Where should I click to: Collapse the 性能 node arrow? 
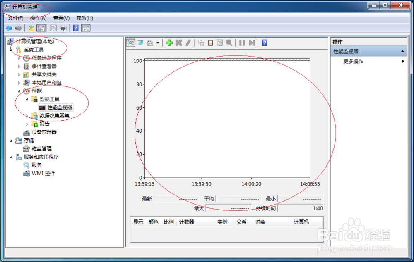[19, 91]
